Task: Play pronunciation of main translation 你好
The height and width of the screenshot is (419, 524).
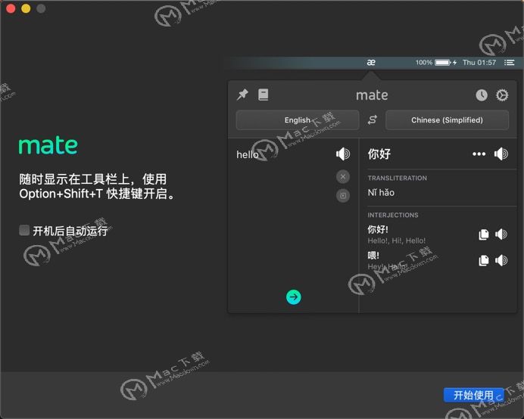Action: click(x=501, y=154)
